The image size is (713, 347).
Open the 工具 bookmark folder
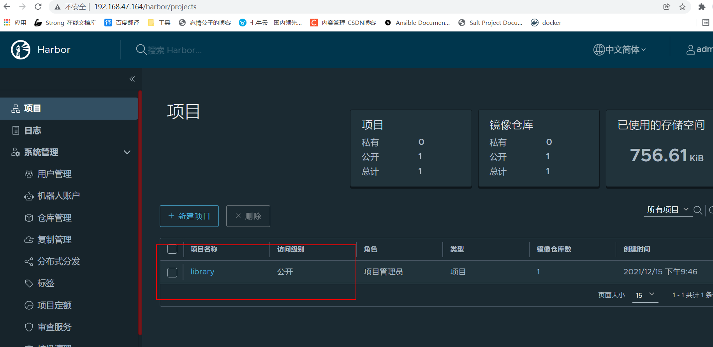pos(159,23)
